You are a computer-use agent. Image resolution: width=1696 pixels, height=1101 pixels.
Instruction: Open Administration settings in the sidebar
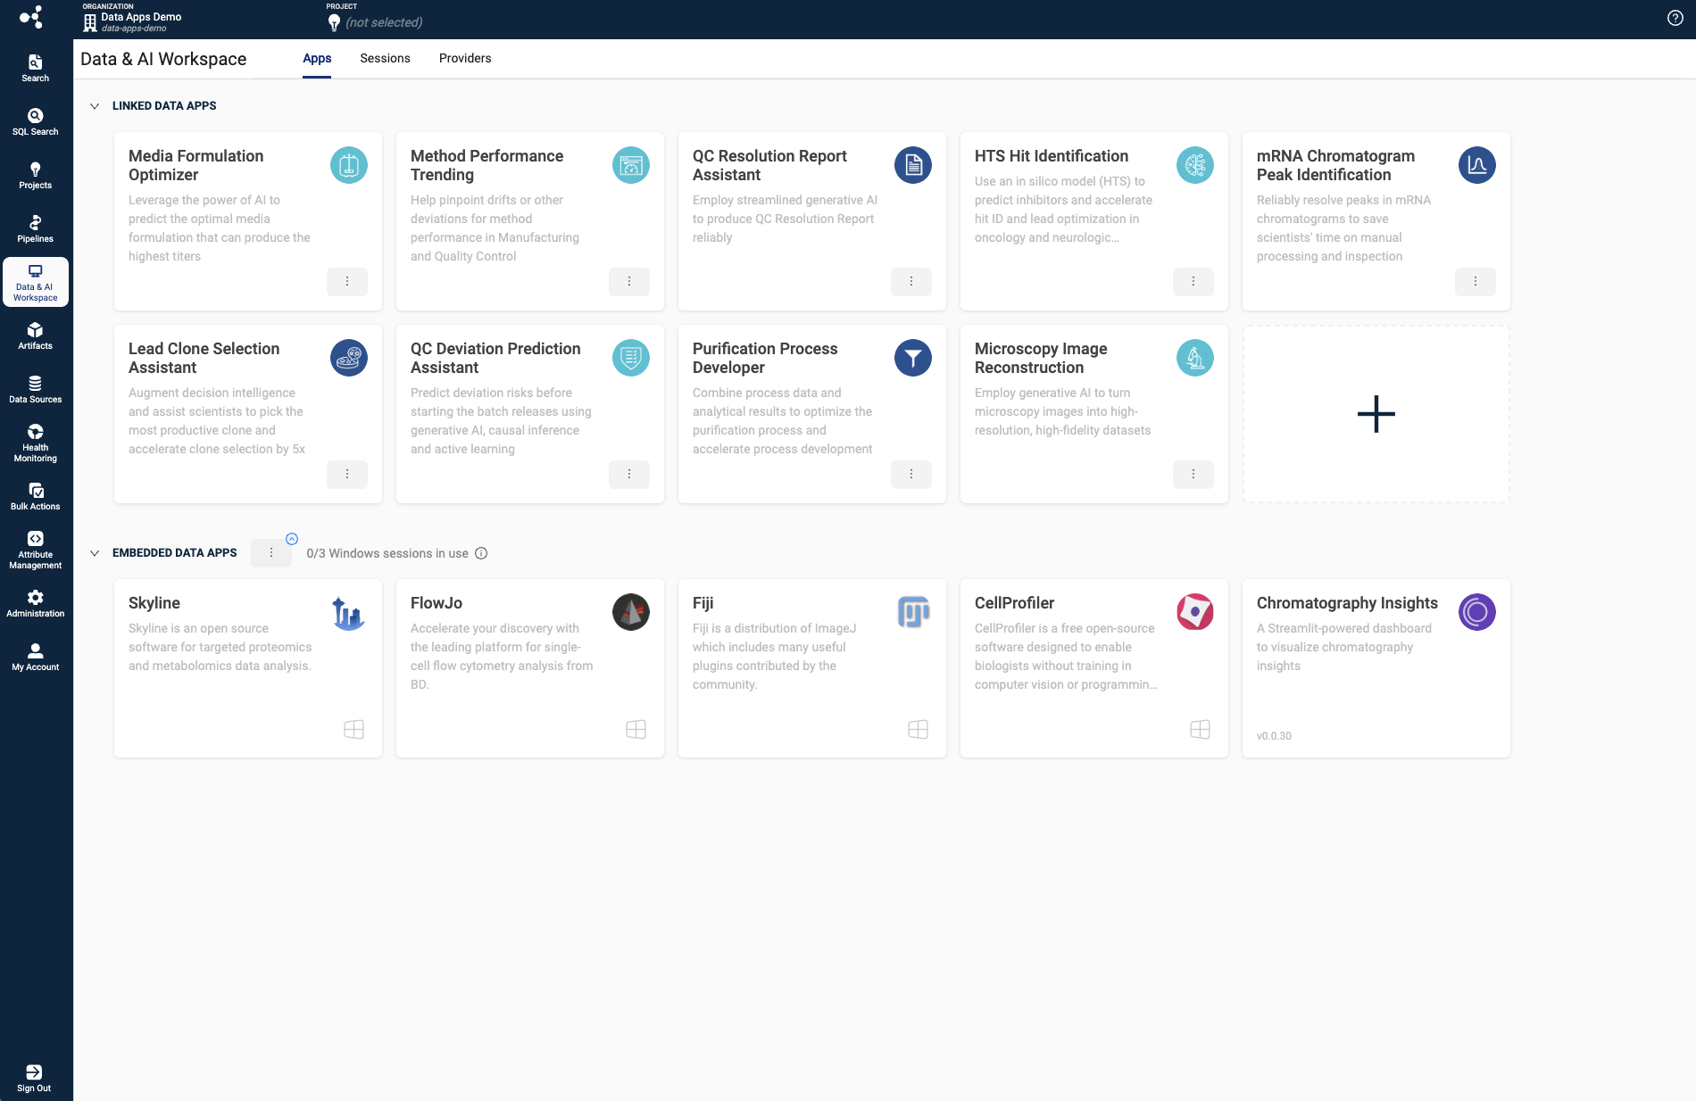[x=36, y=603]
